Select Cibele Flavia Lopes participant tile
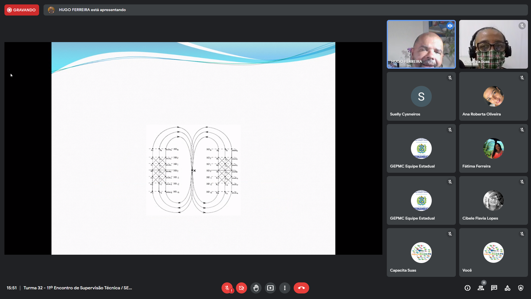 [x=493, y=200]
